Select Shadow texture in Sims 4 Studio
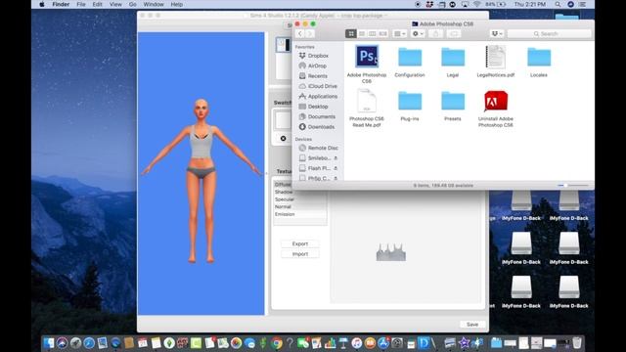 [284, 192]
